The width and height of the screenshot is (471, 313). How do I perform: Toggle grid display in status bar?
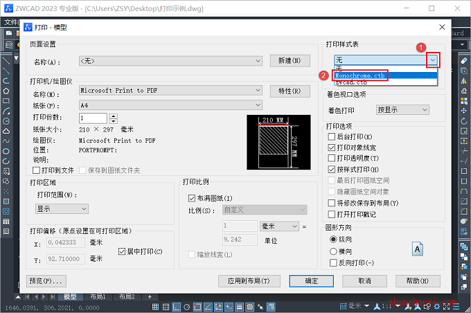pos(166,307)
